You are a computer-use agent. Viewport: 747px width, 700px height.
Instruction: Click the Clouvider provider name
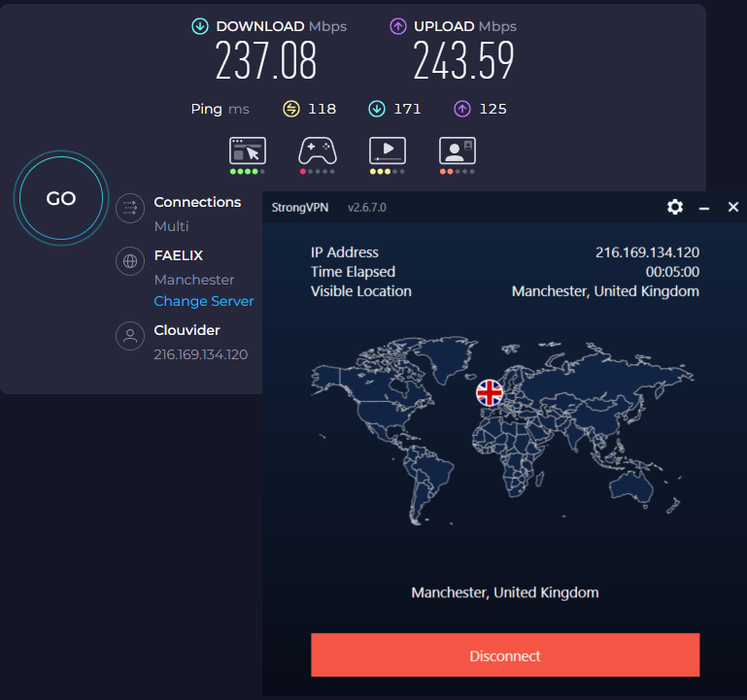[x=187, y=330]
